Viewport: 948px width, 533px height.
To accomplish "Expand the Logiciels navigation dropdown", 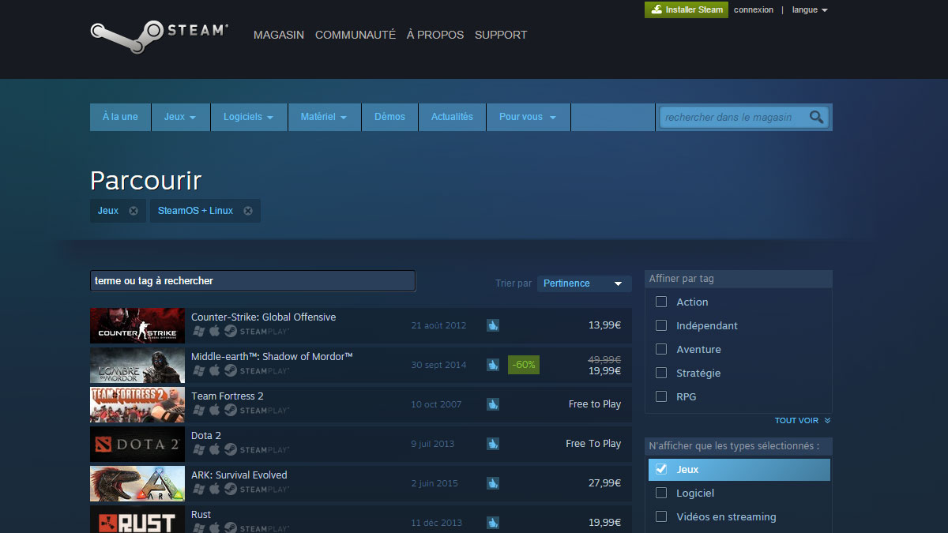I will pyautogui.click(x=249, y=117).
